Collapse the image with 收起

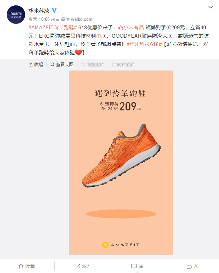pyautogui.click(x=36, y=64)
